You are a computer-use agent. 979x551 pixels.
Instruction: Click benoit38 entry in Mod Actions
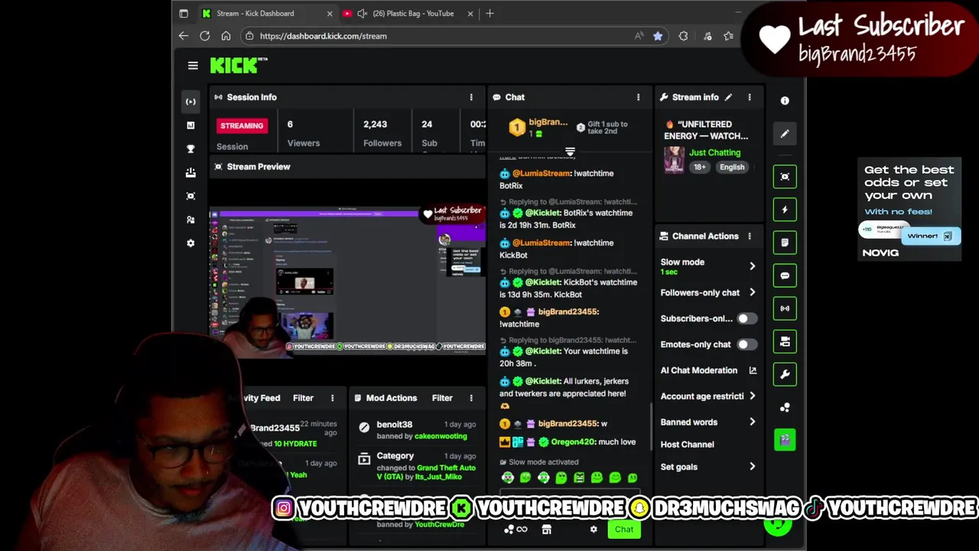[395, 424]
